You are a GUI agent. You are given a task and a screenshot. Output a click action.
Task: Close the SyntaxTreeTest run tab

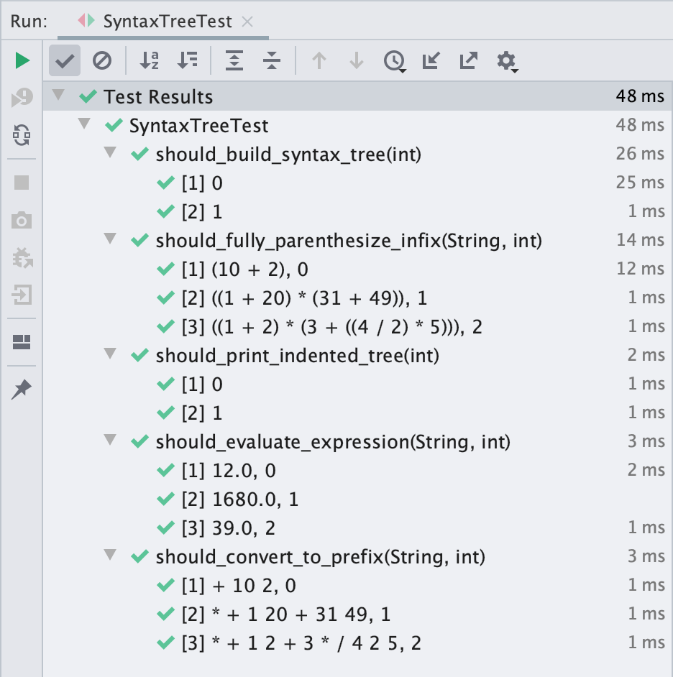[247, 22]
